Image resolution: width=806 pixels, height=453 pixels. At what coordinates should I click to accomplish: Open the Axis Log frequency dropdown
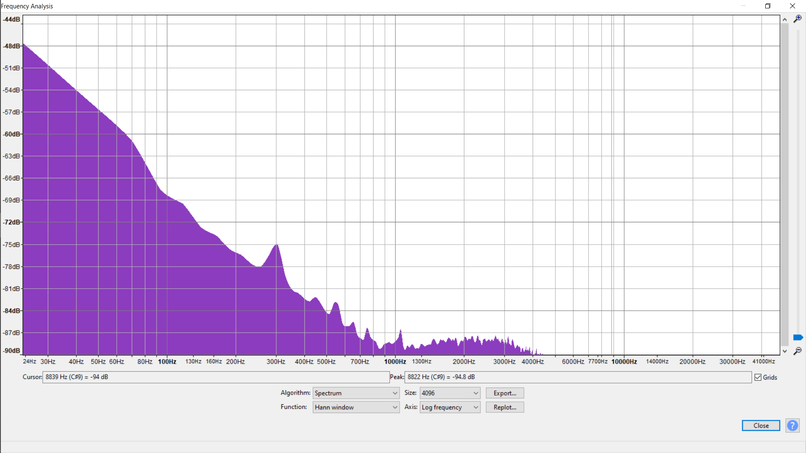[x=450, y=407]
